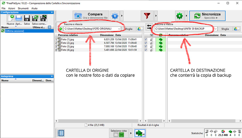Click the Salva come sync-floppy icon

tap(35, 18)
